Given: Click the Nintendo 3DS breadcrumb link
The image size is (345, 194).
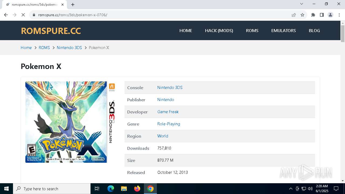Looking at the screenshot, I should 69,48.
